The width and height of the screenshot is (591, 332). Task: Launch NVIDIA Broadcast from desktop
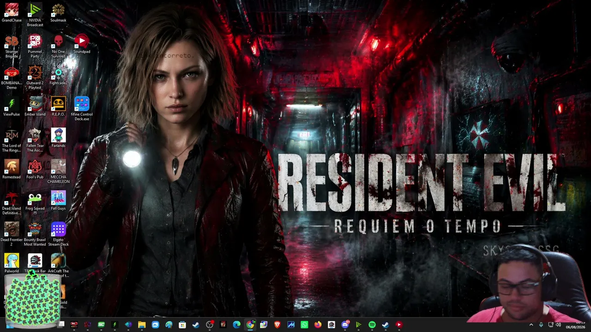point(35,15)
